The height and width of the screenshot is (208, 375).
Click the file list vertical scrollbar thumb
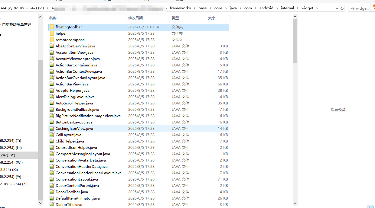coord(295,41)
